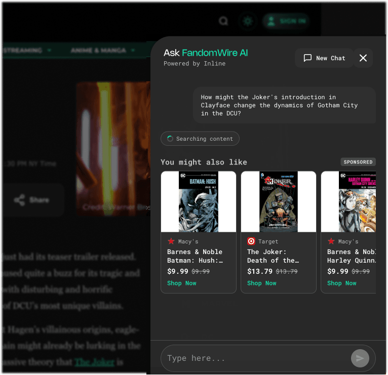Open The Joker comic cover thumbnail
This screenshot has width=388, height=375.
[x=279, y=202]
